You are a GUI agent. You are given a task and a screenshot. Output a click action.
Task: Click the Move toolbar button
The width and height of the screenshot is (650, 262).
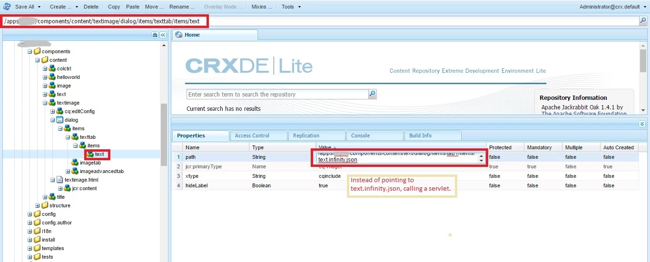point(154,7)
